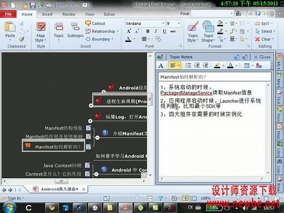
Task: Switch to the Review ribbon tab
Action: click(x=69, y=14)
